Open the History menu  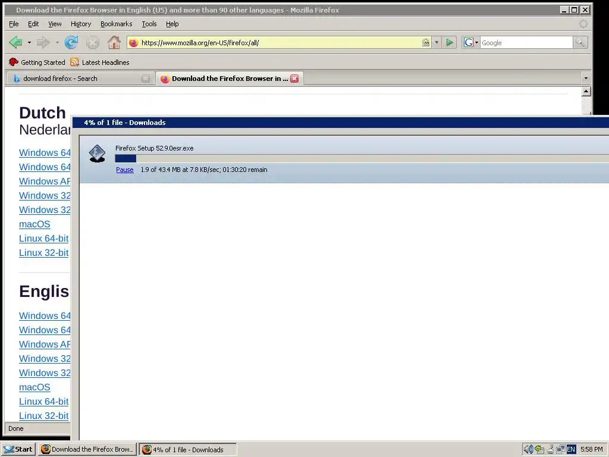click(81, 24)
